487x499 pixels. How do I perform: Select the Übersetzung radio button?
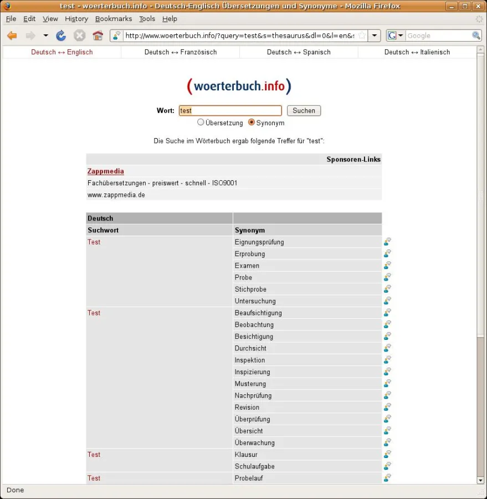click(200, 122)
